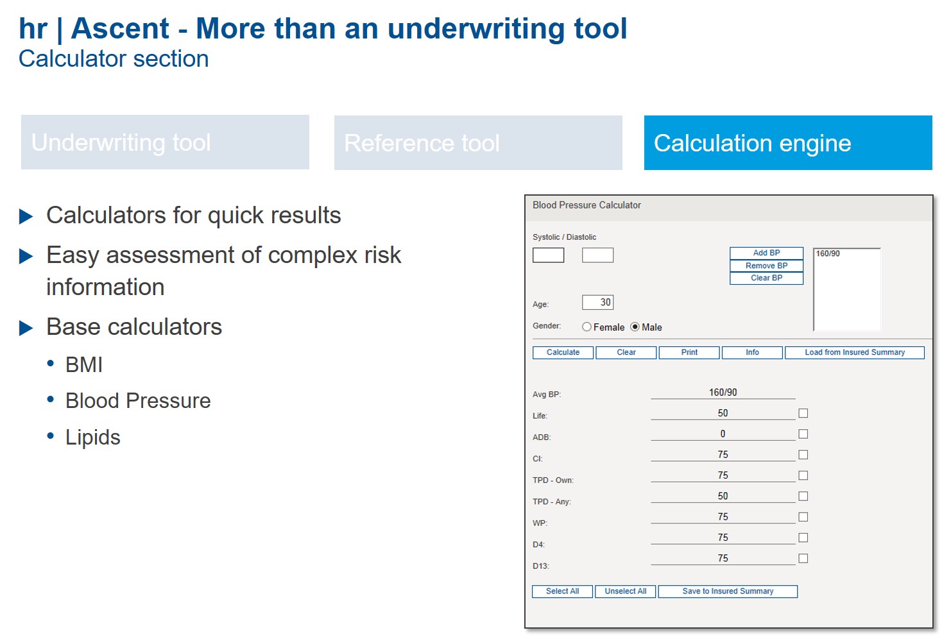Open the Info button
Screen dimensions: 942x637
click(753, 352)
